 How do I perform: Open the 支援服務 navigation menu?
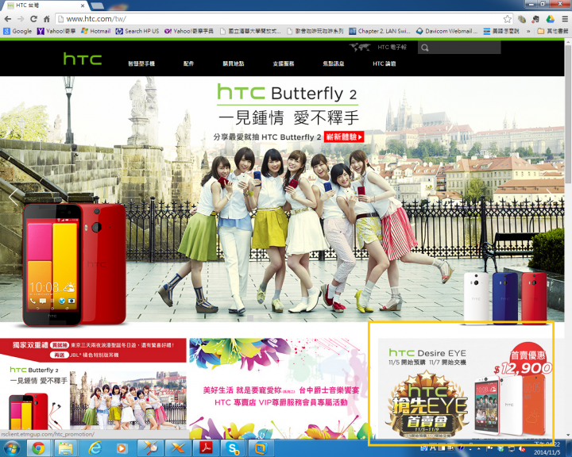284,63
